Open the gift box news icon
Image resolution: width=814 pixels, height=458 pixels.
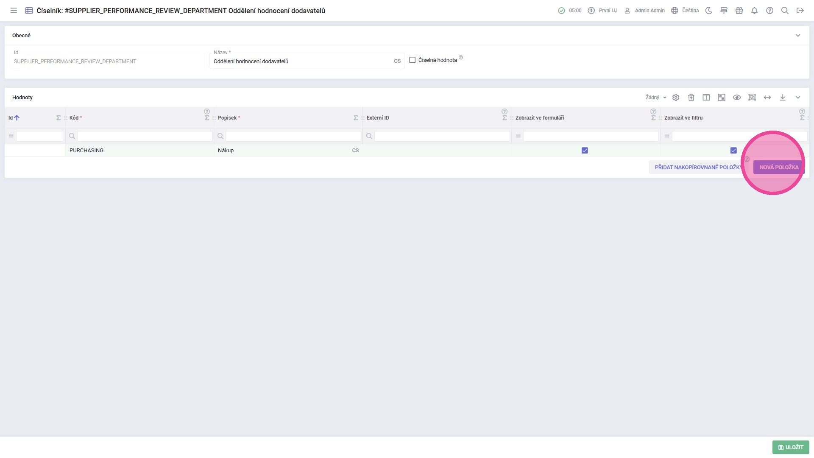tap(739, 11)
